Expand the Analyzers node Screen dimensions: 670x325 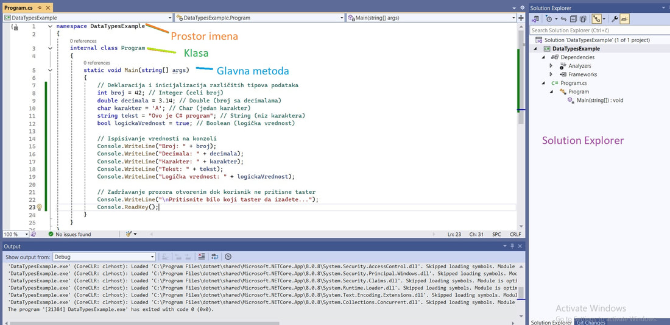[551, 66]
